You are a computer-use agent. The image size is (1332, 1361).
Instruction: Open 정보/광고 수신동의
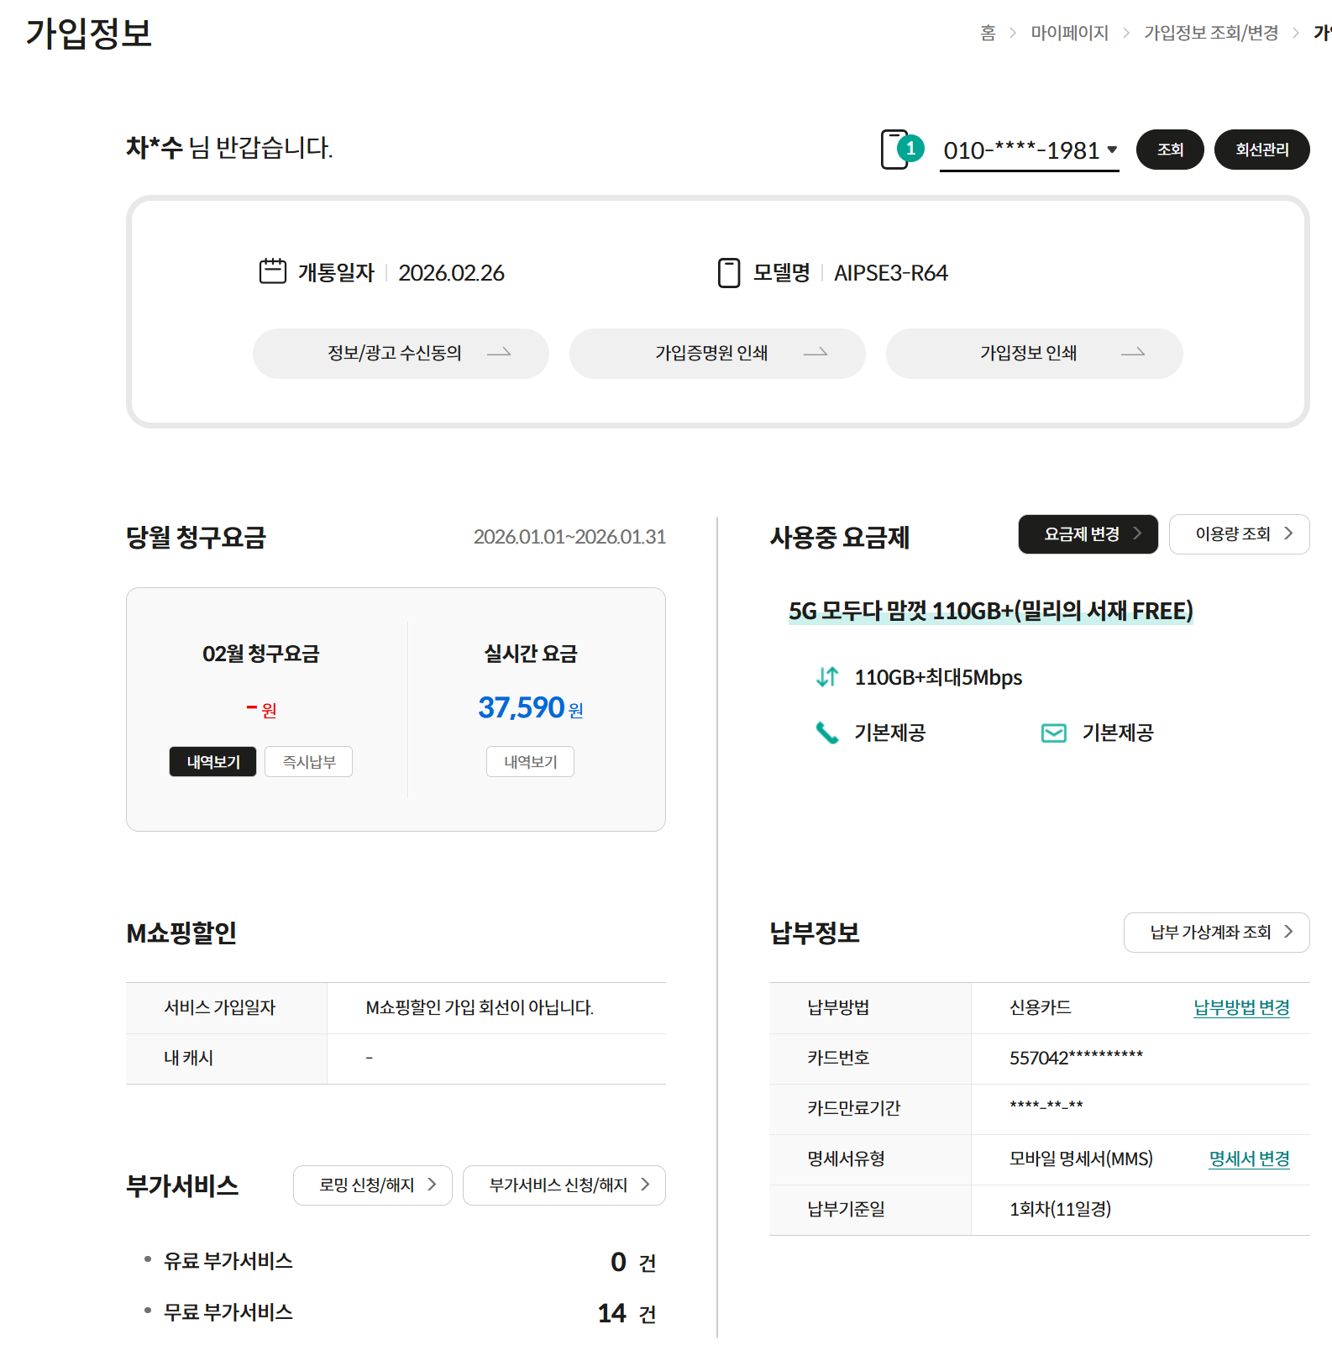tap(401, 354)
